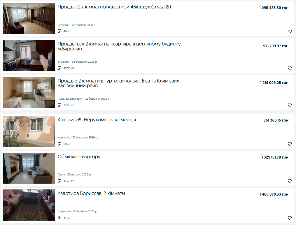Click area icon beside 46 м²
296x225 pixels.
click(59, 31)
